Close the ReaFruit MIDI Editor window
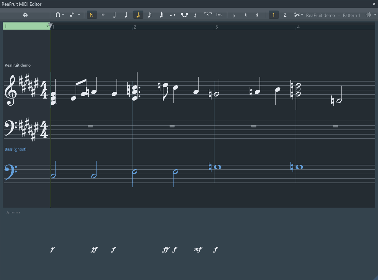 [374, 4]
